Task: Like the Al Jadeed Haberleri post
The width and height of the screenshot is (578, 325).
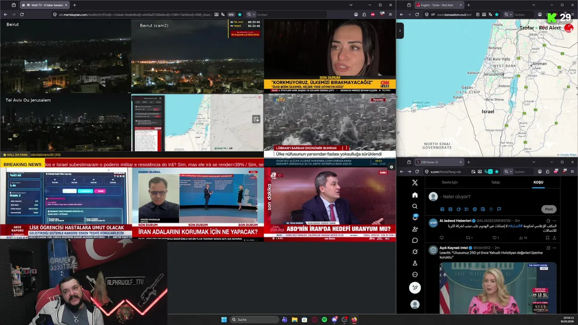Action: (x=495, y=238)
